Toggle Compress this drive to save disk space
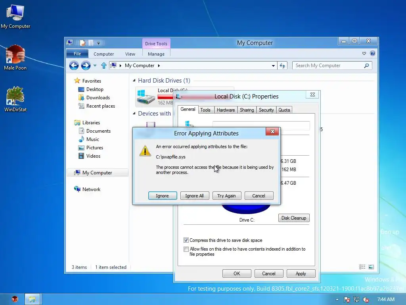 186,240
